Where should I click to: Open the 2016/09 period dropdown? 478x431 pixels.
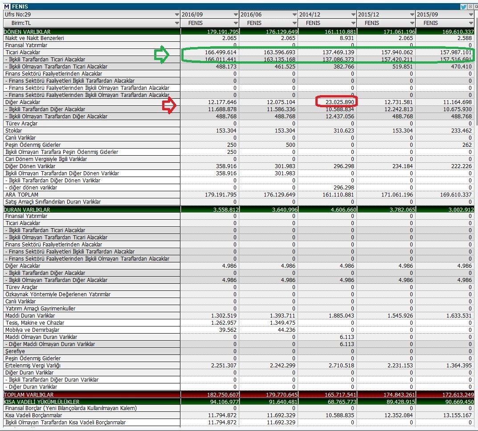point(236,15)
